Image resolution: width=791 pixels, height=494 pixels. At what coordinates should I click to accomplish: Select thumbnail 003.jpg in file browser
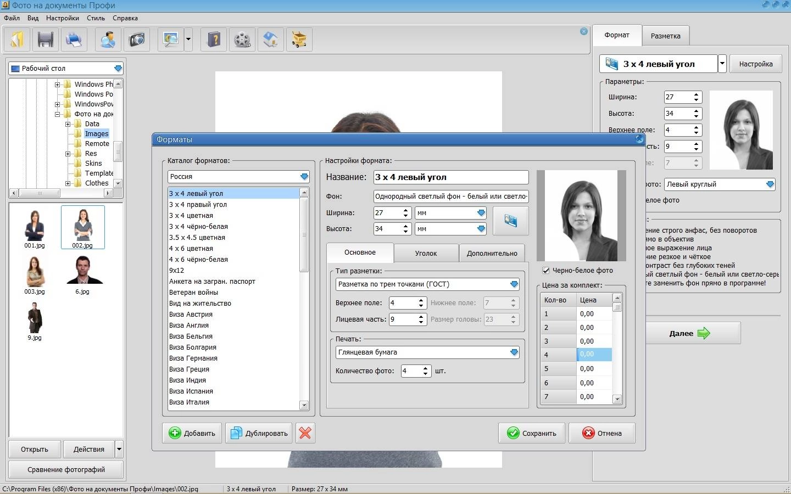pyautogui.click(x=35, y=275)
